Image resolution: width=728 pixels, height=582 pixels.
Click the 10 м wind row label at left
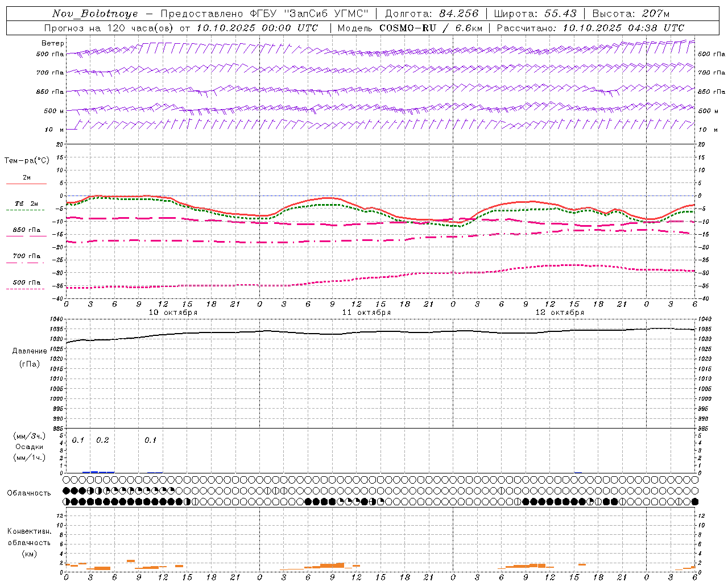click(x=55, y=130)
